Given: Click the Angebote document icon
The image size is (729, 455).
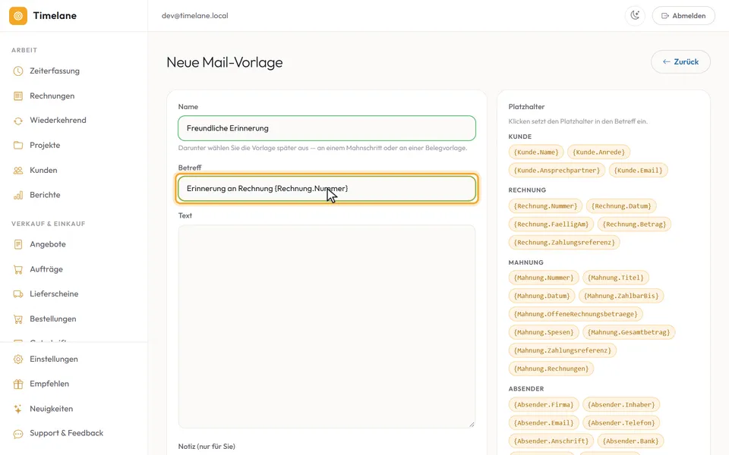Looking at the screenshot, I should 18,244.
